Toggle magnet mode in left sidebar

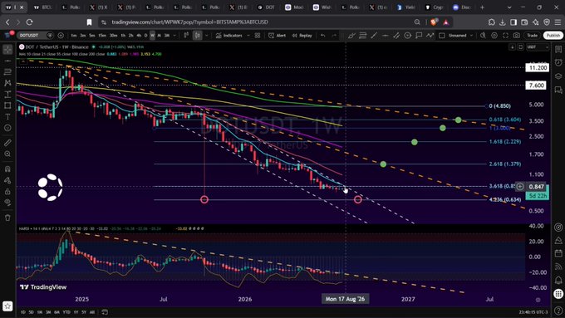[7, 169]
